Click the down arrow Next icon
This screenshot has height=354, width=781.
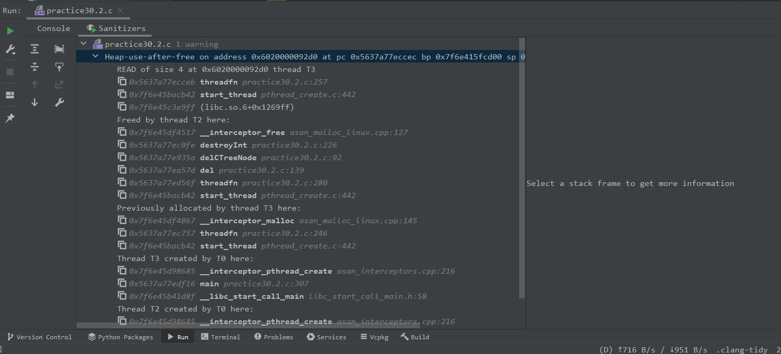coord(35,102)
